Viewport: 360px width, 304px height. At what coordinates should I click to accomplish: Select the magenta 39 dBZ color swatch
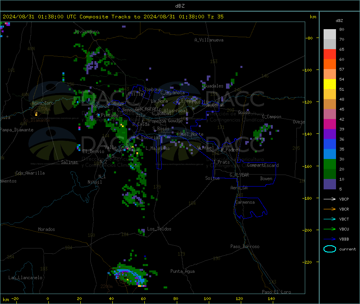click(x=330, y=124)
